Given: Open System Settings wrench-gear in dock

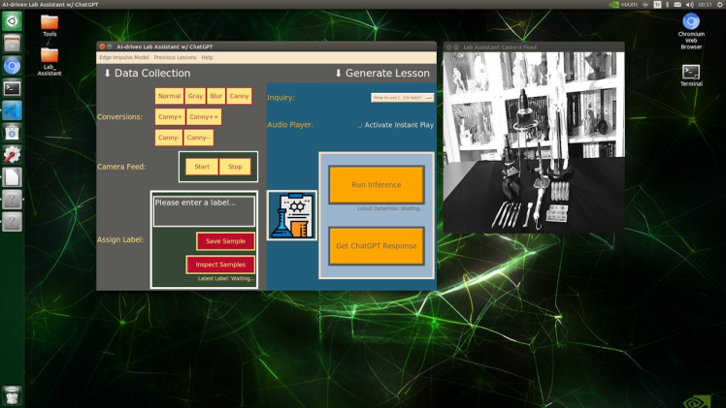Looking at the screenshot, I should tap(12, 155).
